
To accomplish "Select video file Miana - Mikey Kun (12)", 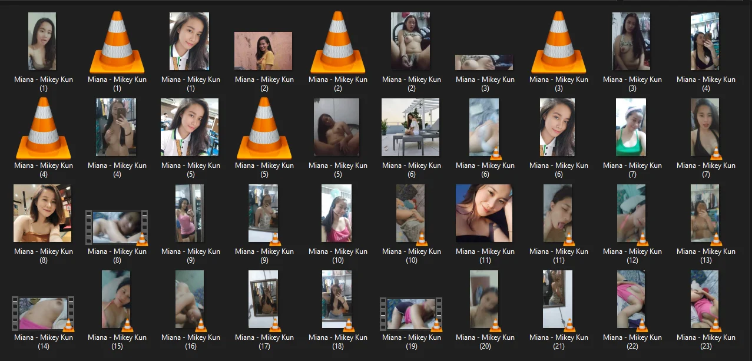I will point(632,214).
